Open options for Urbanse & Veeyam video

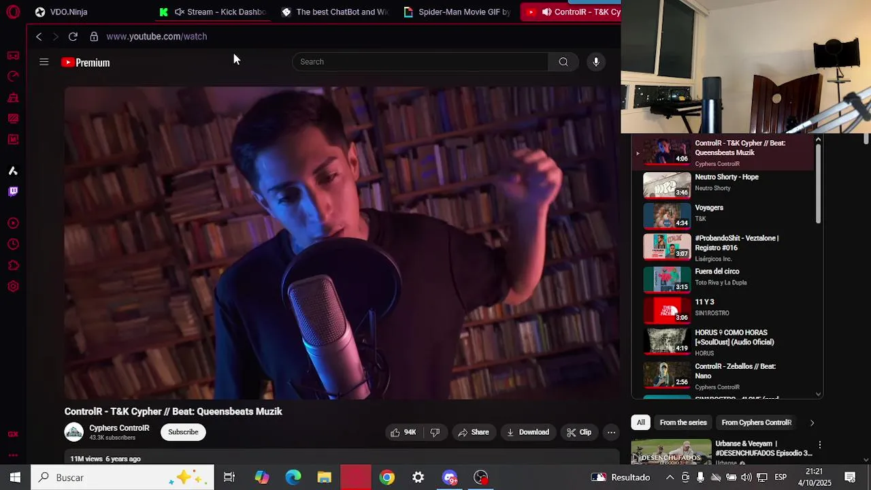click(820, 445)
